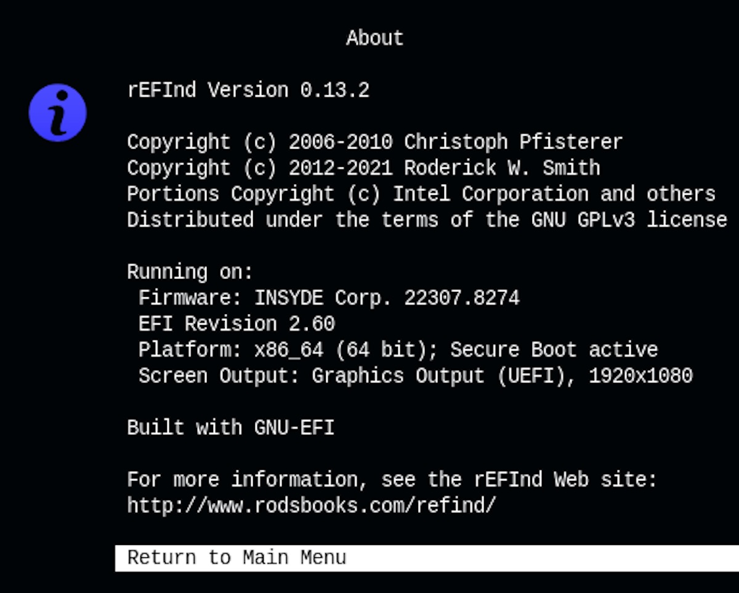Select the INSYDE Corp. firmware line

(329, 298)
